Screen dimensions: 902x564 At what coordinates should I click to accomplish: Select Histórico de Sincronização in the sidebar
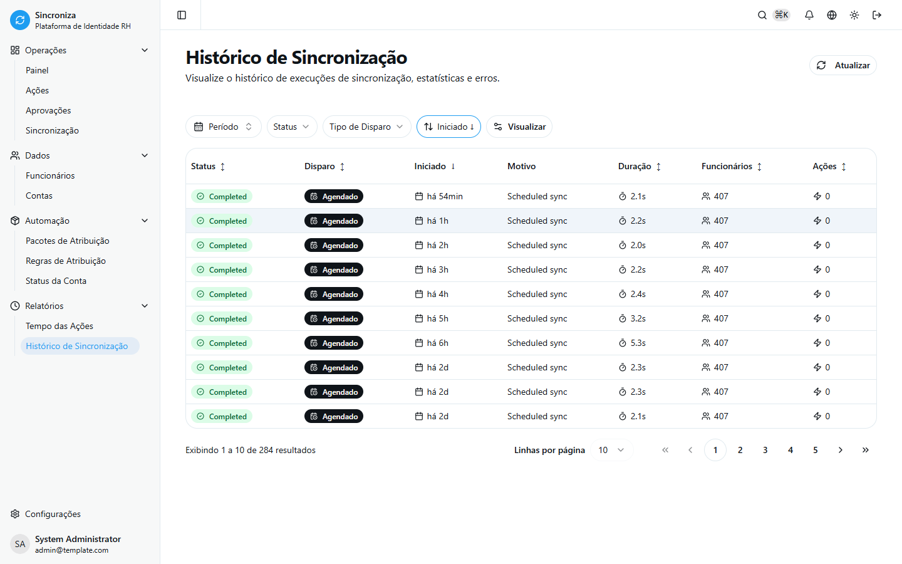80,345
